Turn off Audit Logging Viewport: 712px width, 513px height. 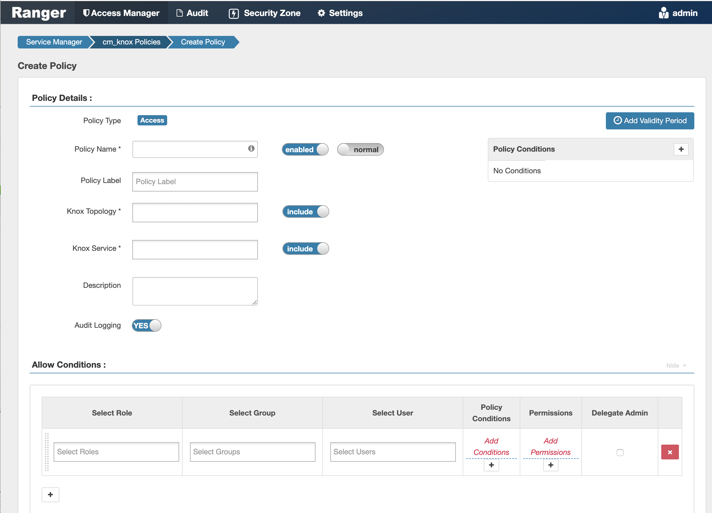[146, 325]
